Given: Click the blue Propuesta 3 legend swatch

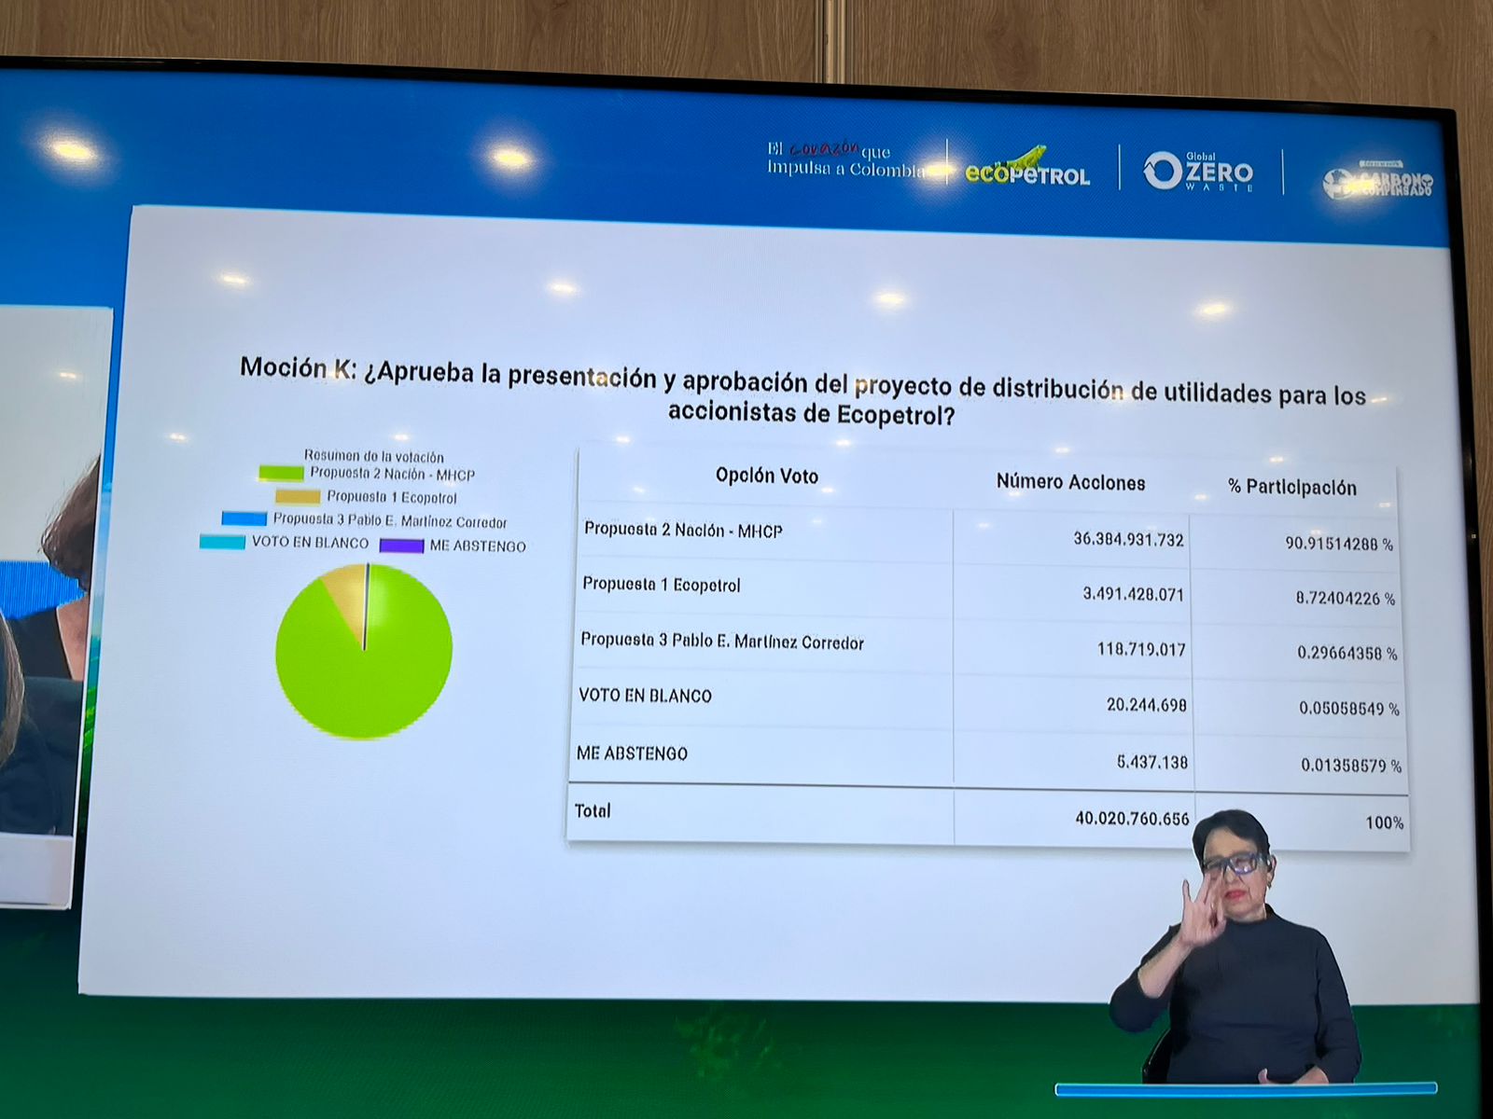Looking at the screenshot, I should 244,518.
